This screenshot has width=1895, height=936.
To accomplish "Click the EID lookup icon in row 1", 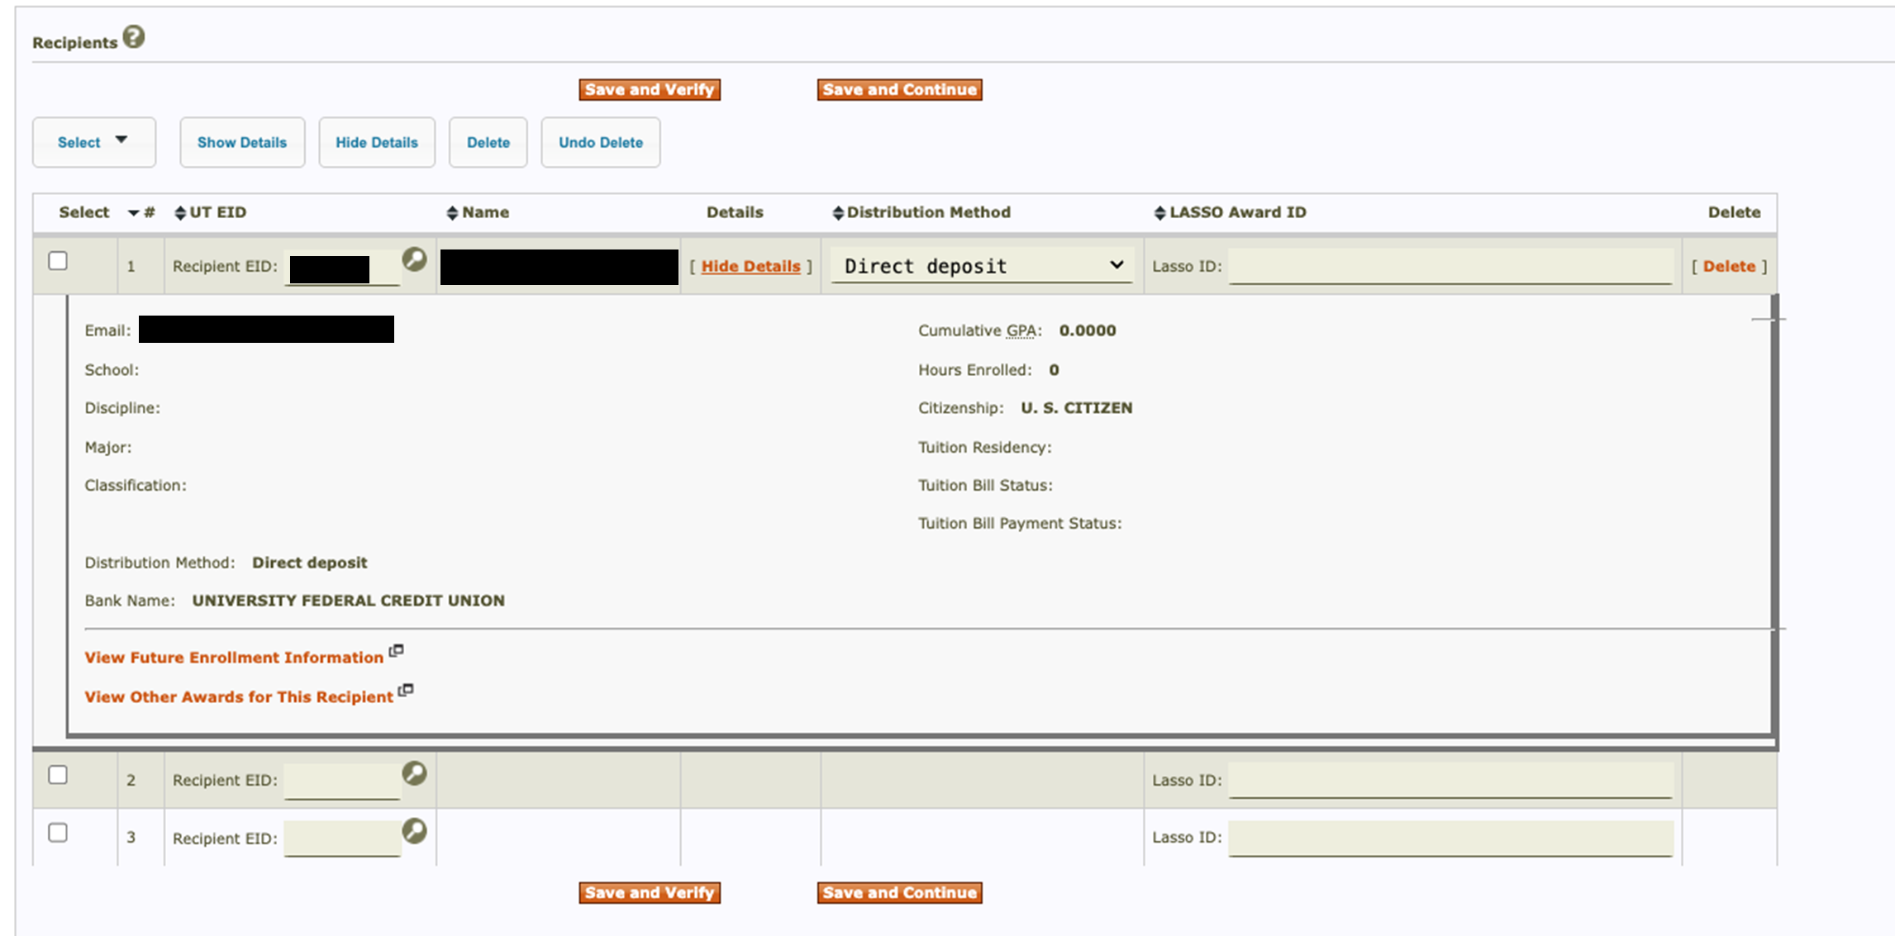I will point(414,259).
